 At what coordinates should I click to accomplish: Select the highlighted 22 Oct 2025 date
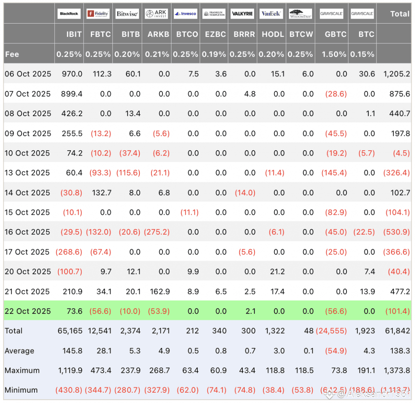[x=28, y=311]
